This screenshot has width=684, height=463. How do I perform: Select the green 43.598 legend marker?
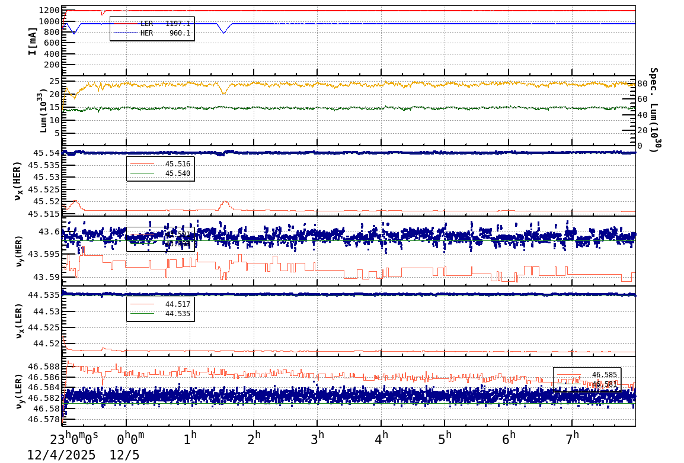(142, 244)
